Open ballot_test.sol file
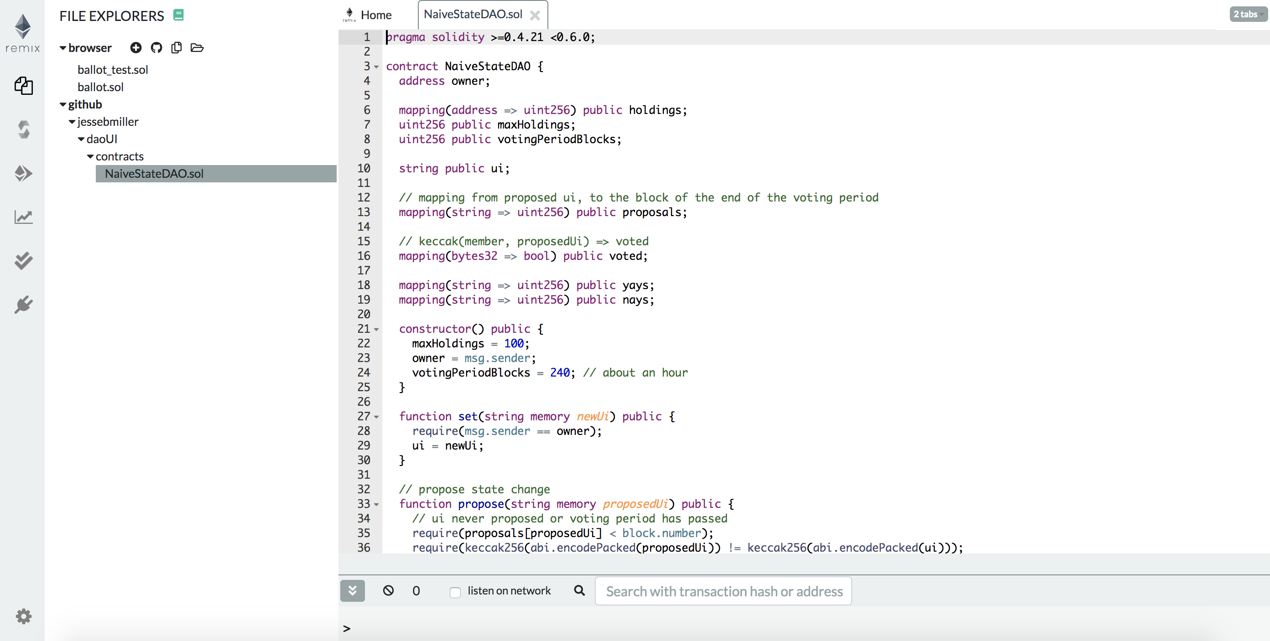1270x641 pixels. (x=112, y=69)
